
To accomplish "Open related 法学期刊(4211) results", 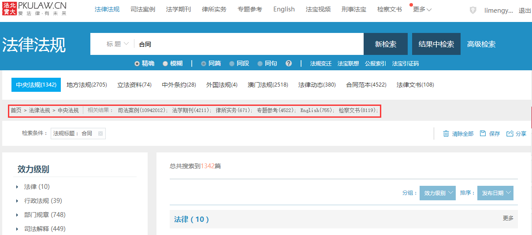I will (191, 110).
